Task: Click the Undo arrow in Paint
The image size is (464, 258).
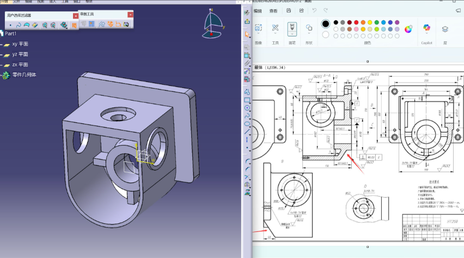Action: point(314,11)
